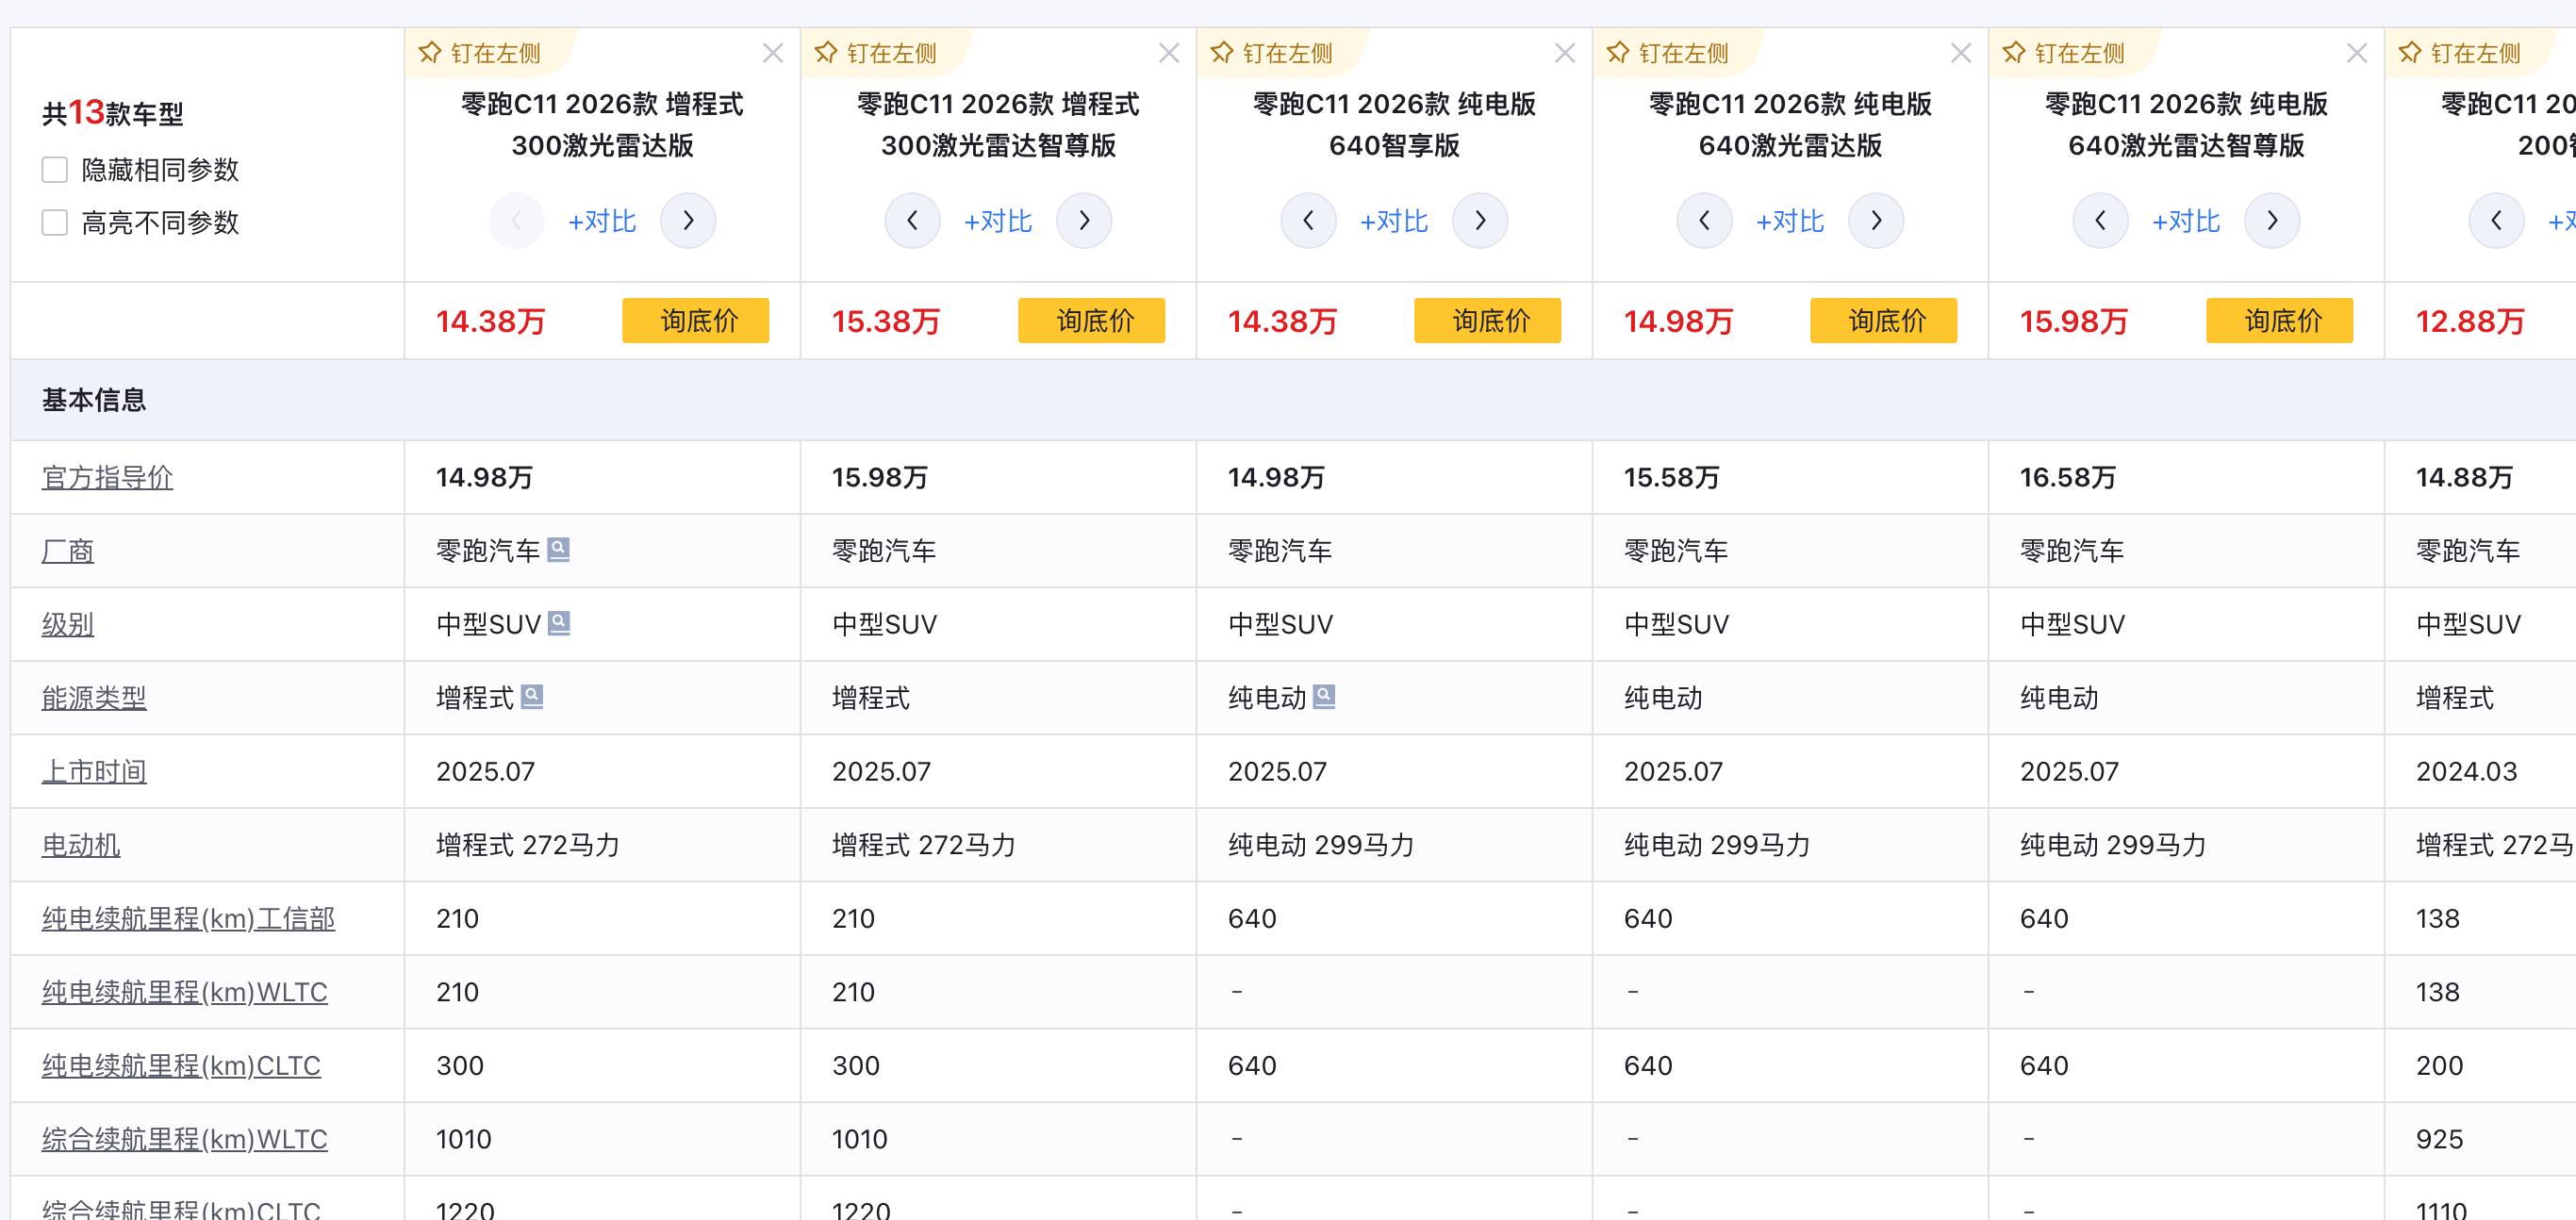Click the info icon next to 零跑汽车 in the first column
This screenshot has height=1220, width=2576.
[x=559, y=549]
